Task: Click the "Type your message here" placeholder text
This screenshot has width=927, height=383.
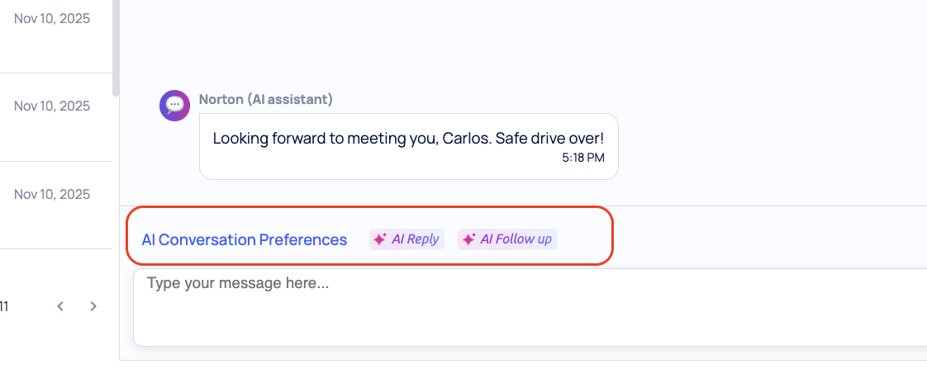Action: [238, 283]
